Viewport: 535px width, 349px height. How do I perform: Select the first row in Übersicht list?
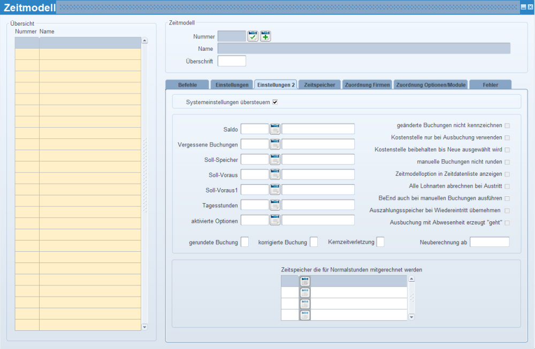pos(78,43)
